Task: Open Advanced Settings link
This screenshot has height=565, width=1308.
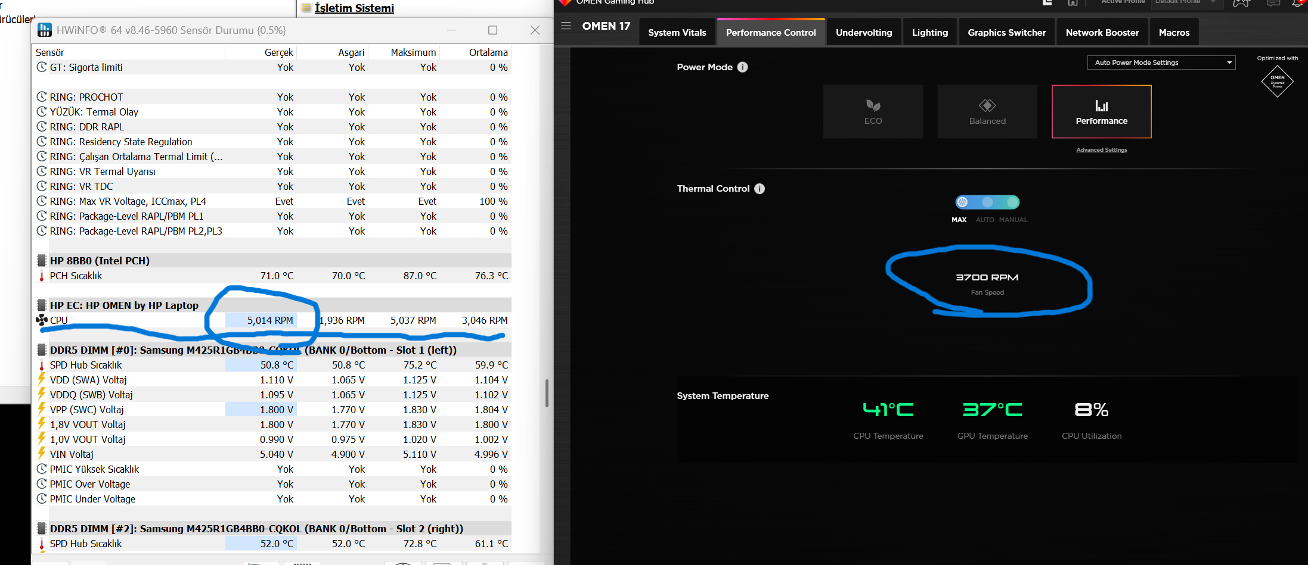Action: click(1102, 150)
